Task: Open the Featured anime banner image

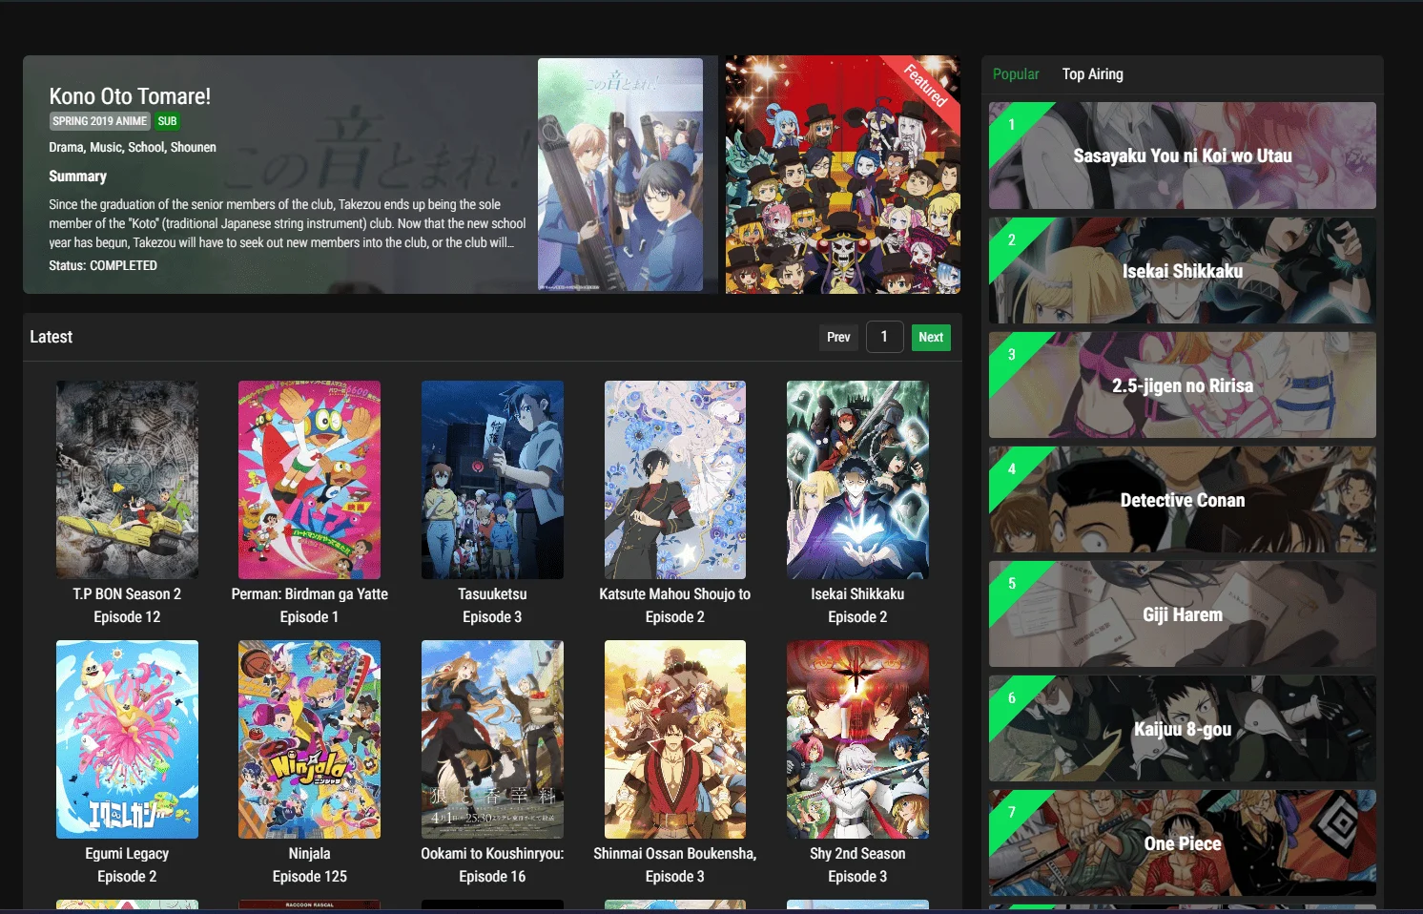Action: click(x=843, y=175)
